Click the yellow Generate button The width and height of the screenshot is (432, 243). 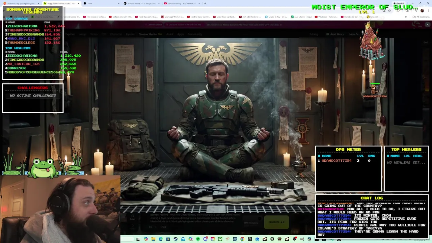point(276,222)
